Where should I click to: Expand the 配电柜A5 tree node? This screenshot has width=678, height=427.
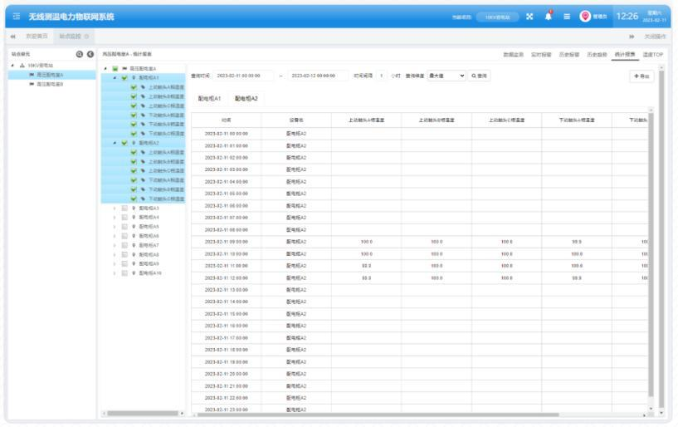(x=115, y=227)
